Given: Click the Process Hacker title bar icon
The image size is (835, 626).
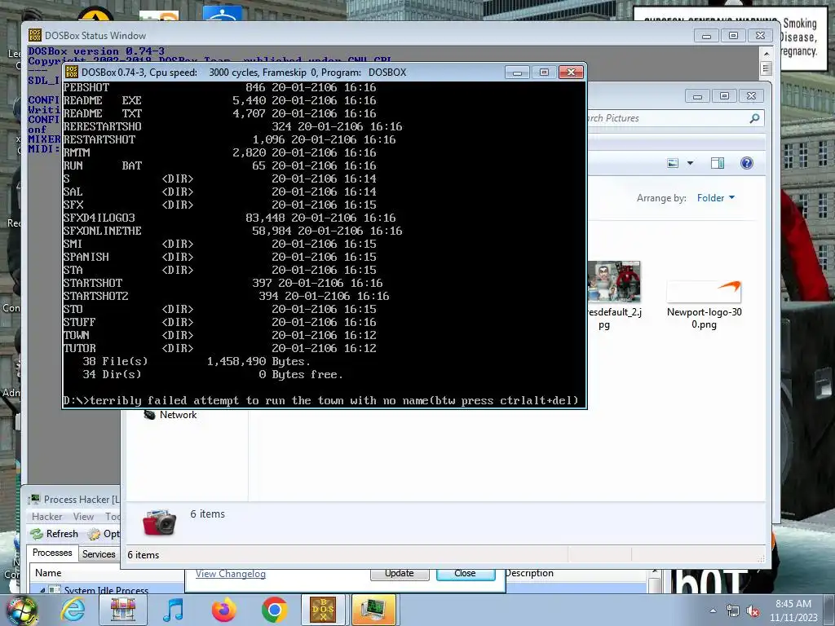Looking at the screenshot, I should coord(34,500).
